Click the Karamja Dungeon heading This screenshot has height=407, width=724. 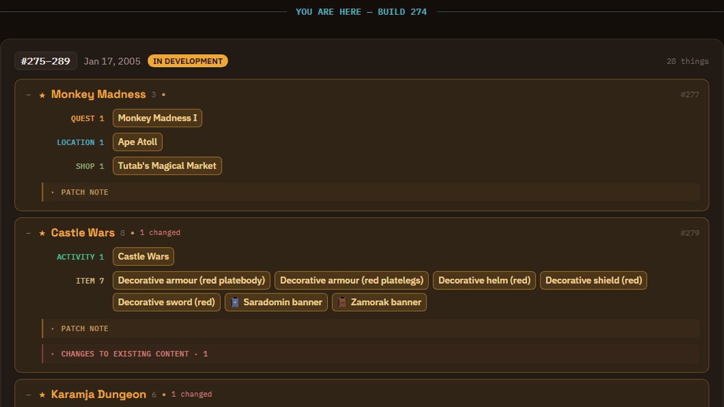[98, 395]
